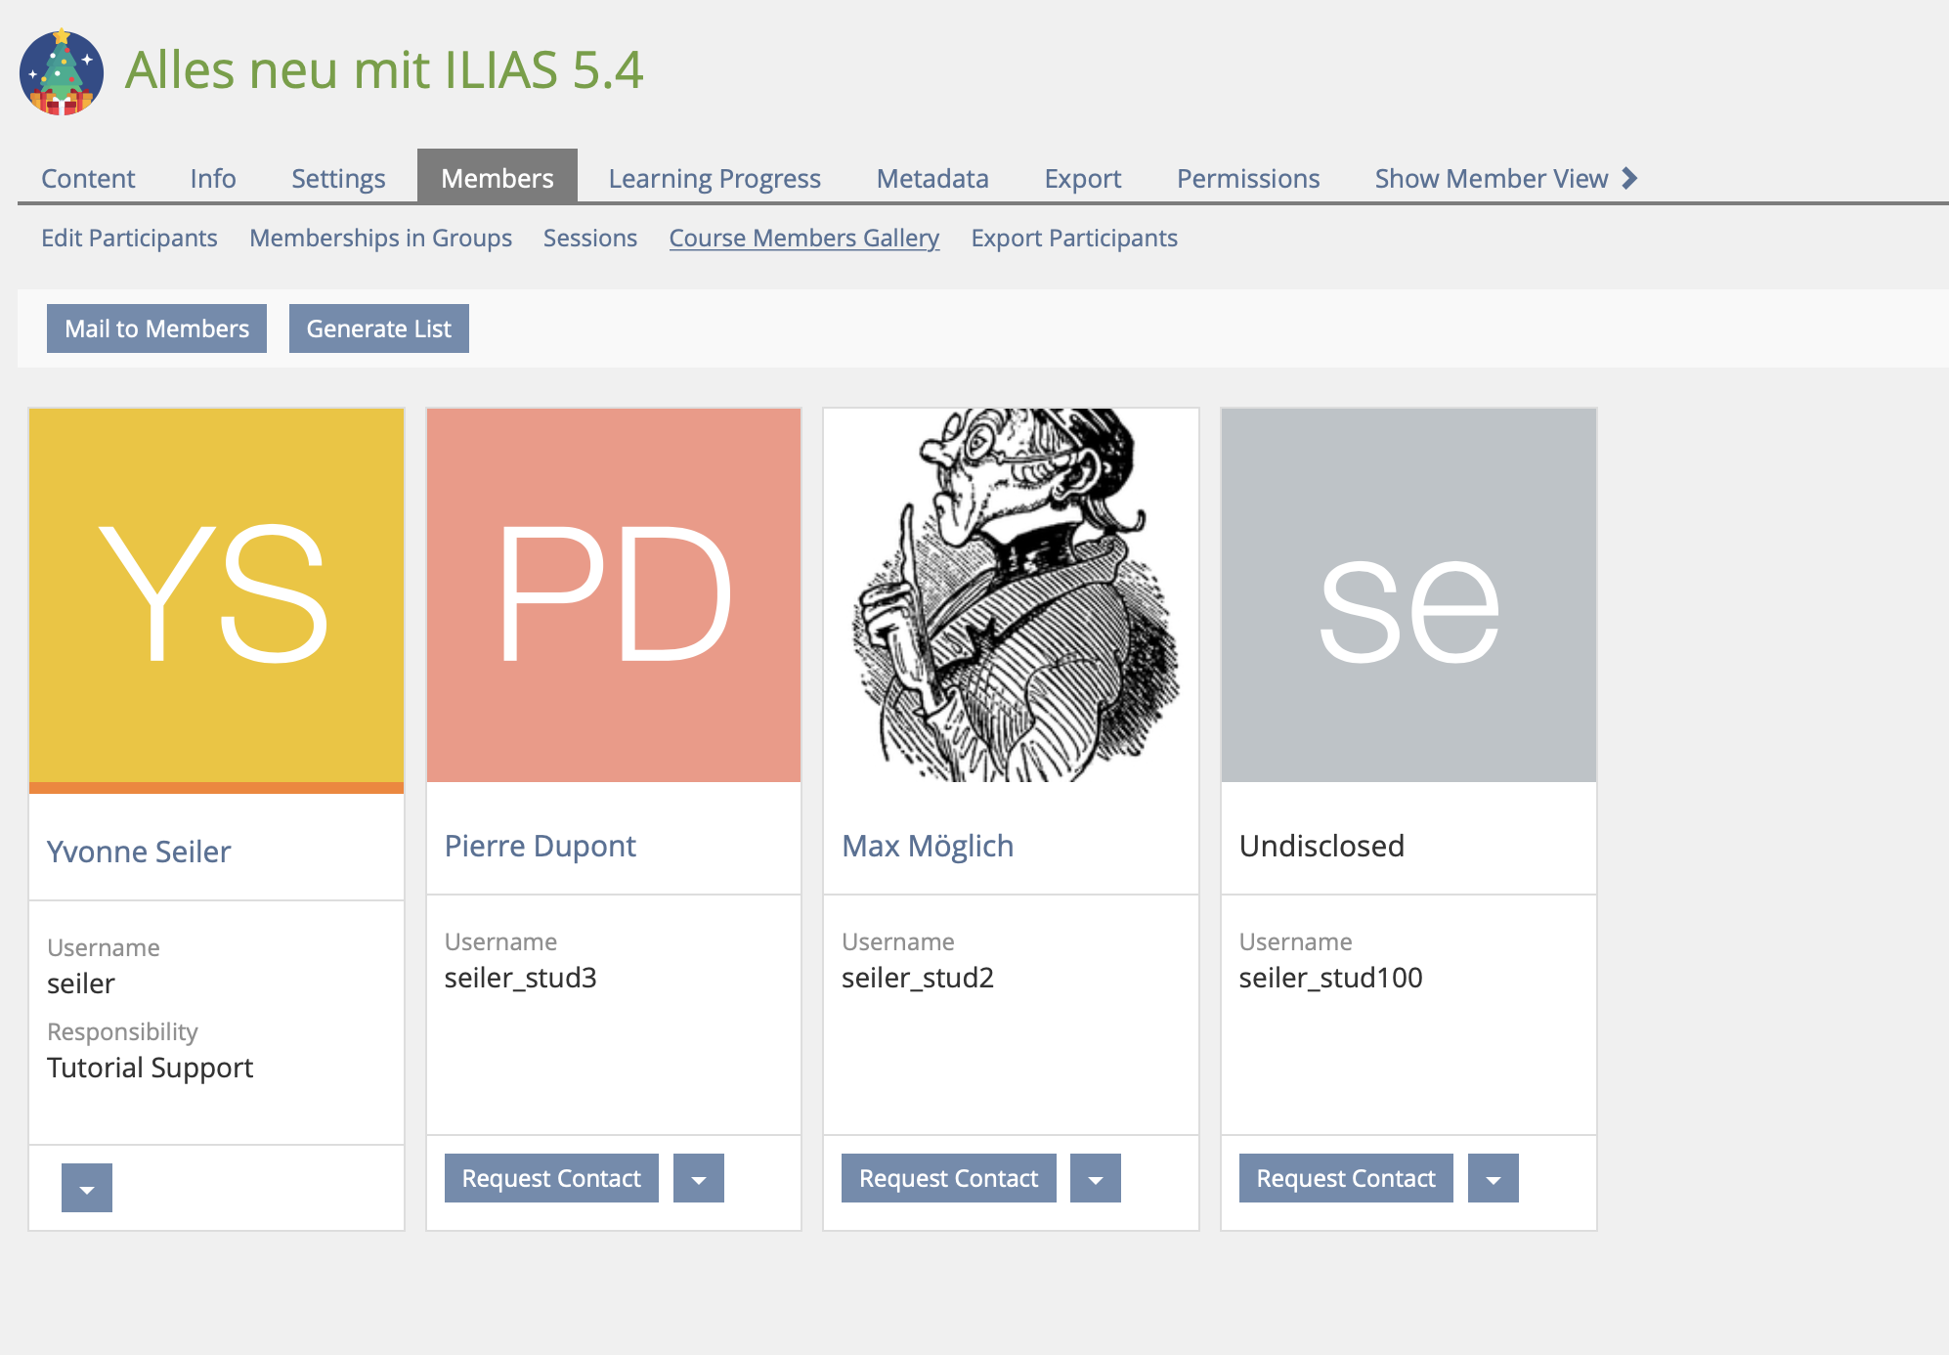Screen dimensions: 1949x1355
Task: Click the Yvonne Seiler name link
Action: (139, 852)
